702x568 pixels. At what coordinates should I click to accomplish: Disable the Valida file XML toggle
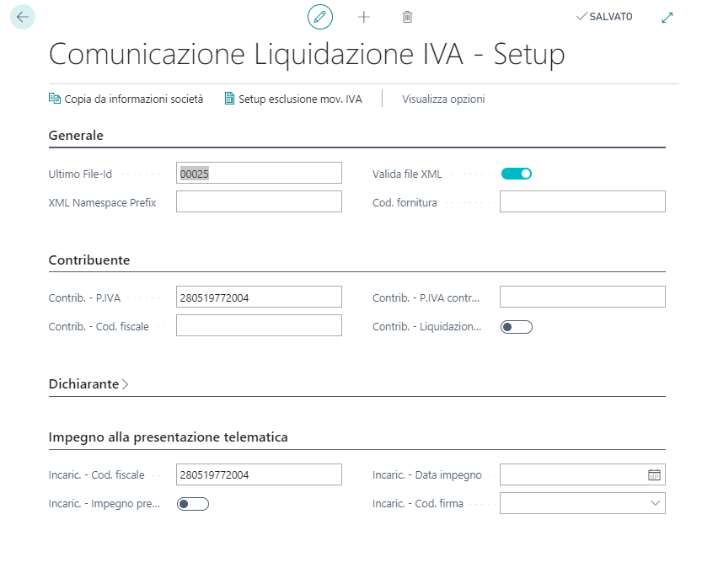[x=517, y=174]
